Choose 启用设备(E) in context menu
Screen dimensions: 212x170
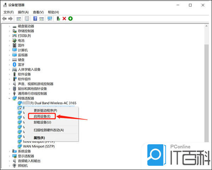tap(42, 117)
